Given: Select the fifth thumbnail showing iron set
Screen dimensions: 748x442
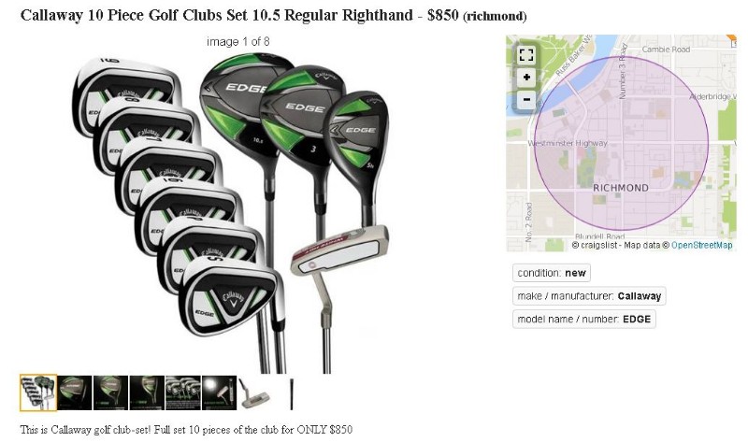Looking at the screenshot, I should point(183,392).
